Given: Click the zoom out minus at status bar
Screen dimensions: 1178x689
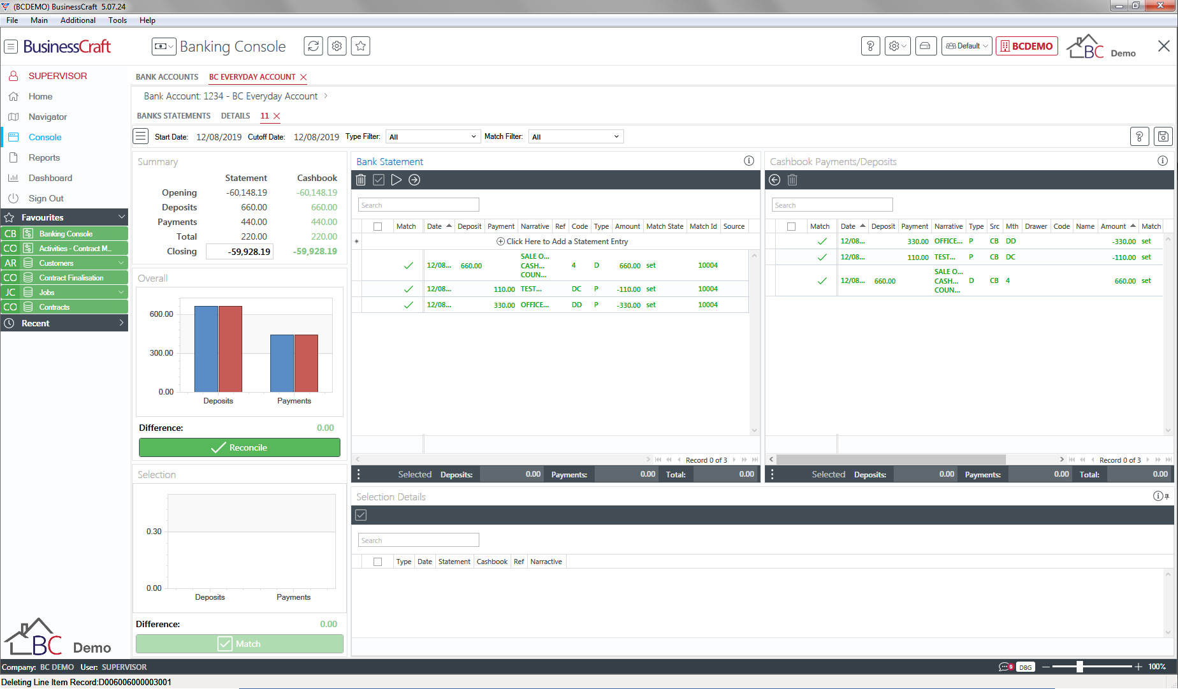Looking at the screenshot, I should click(1045, 667).
